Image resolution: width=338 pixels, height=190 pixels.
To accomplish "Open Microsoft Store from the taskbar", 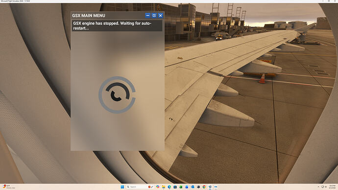I will [175, 187].
